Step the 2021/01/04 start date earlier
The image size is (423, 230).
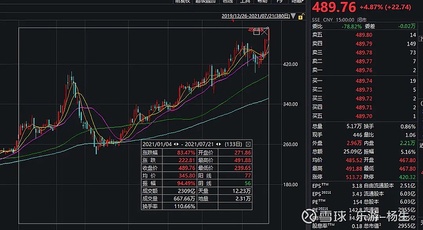(174, 144)
